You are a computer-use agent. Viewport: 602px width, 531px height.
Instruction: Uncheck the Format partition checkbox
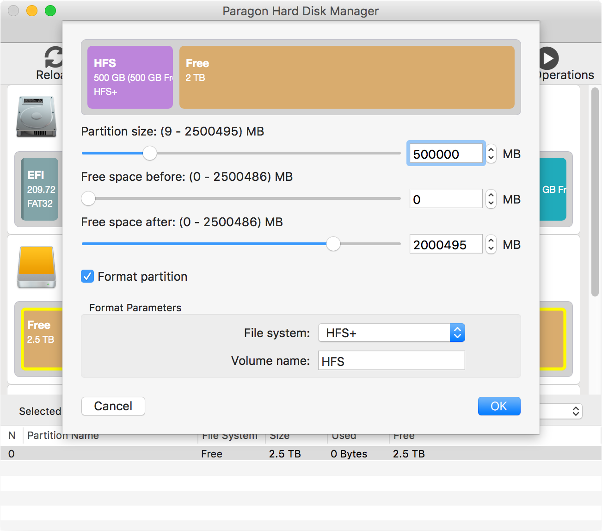[87, 277]
